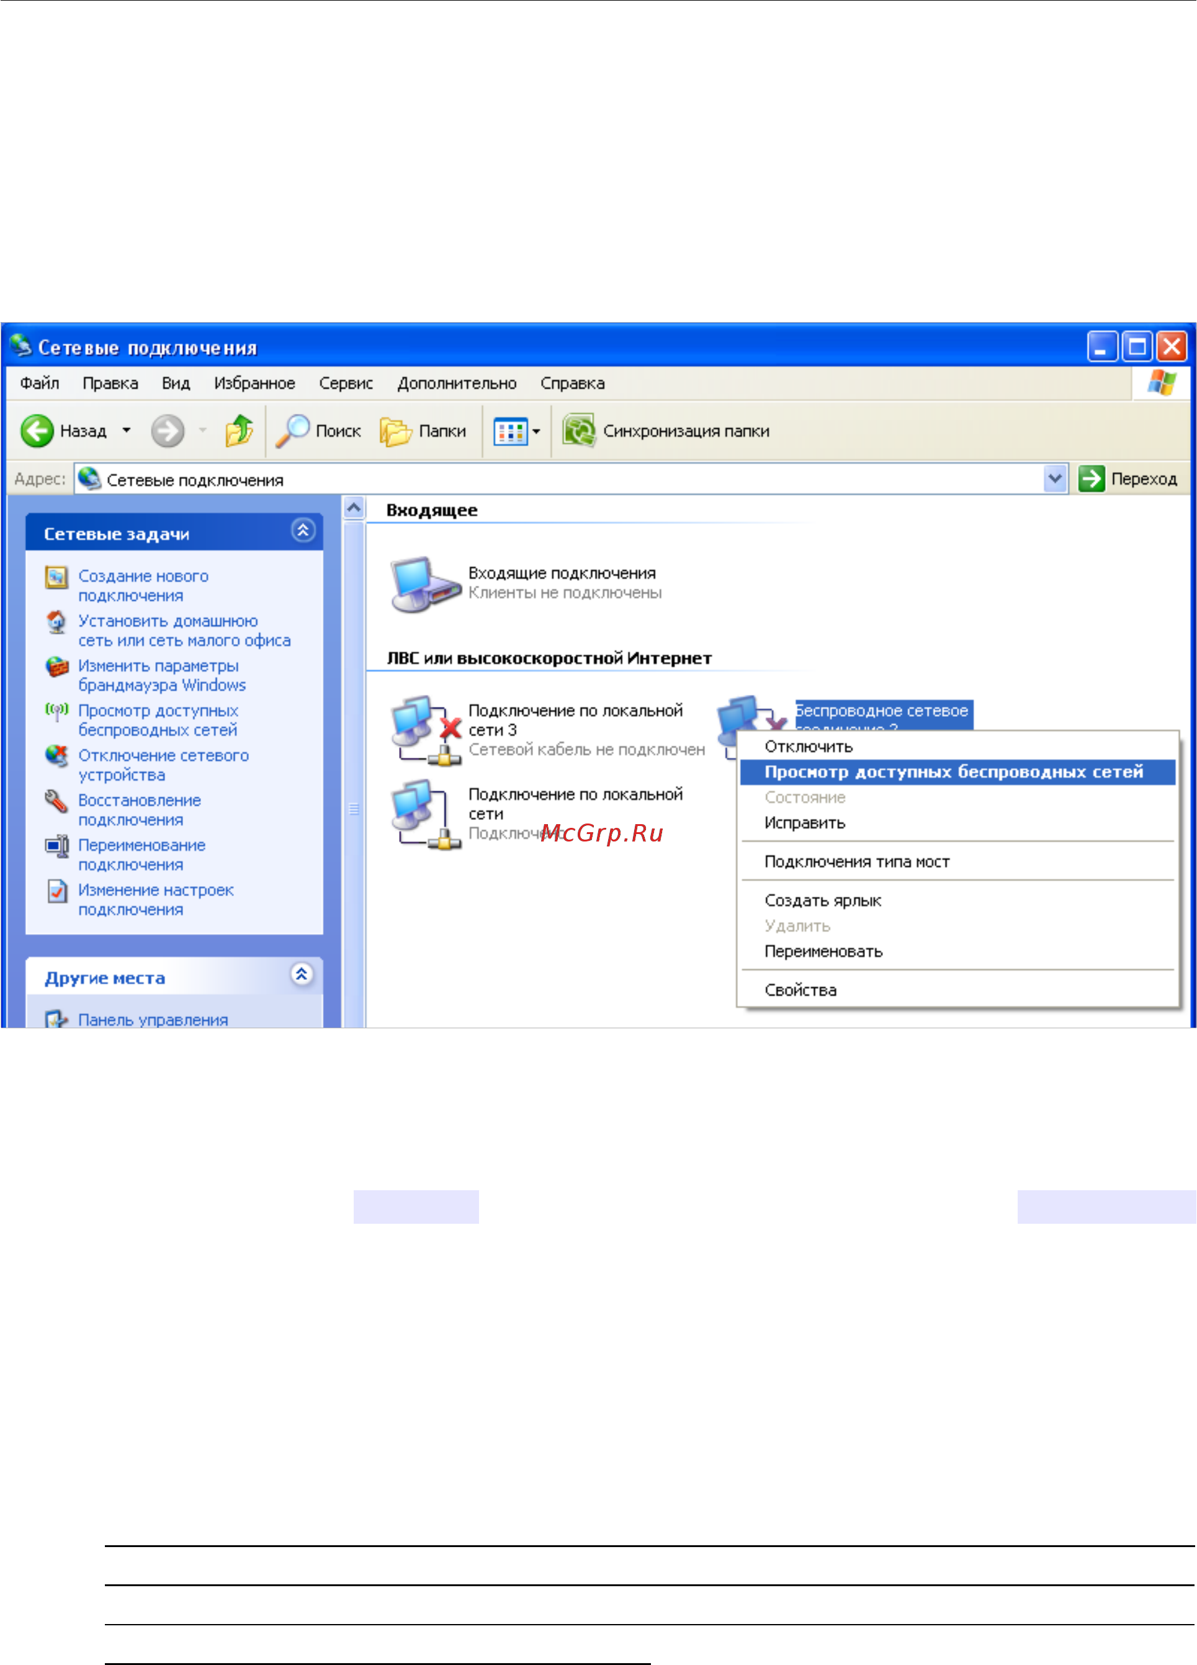Collapse the Сетевые задачи panel
Image resolution: width=1197 pixels, height=1665 pixels.
coord(303,530)
